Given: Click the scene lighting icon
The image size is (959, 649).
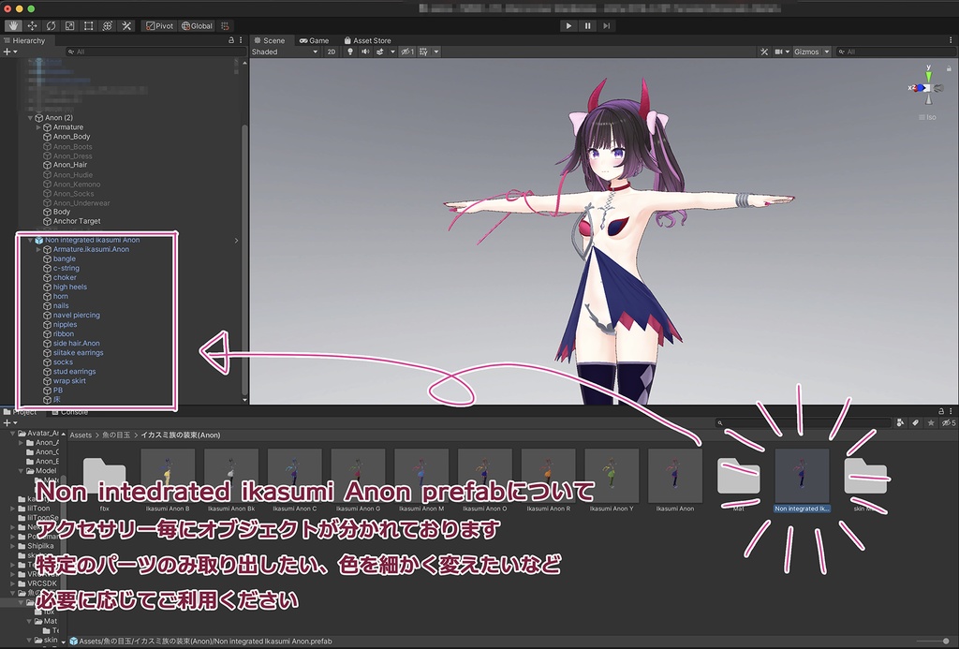Looking at the screenshot, I should pyautogui.click(x=350, y=52).
